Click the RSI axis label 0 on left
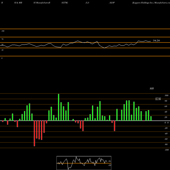 (x=2, y=58)
